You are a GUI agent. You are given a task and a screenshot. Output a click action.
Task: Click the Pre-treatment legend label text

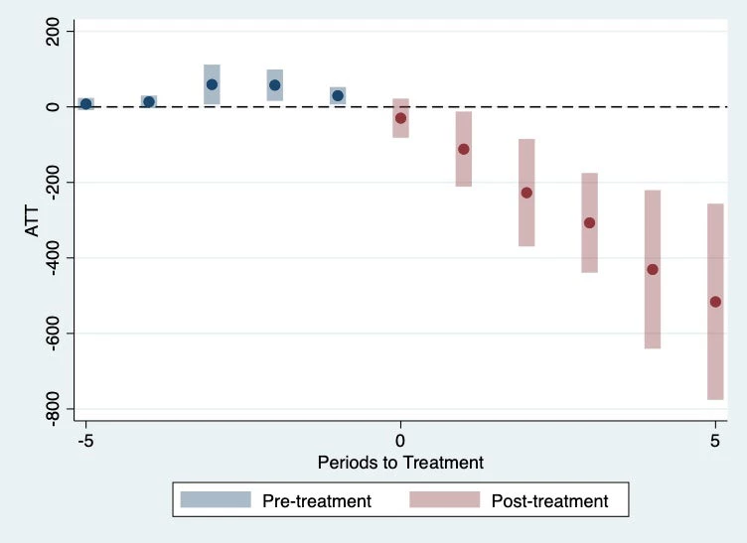point(316,501)
